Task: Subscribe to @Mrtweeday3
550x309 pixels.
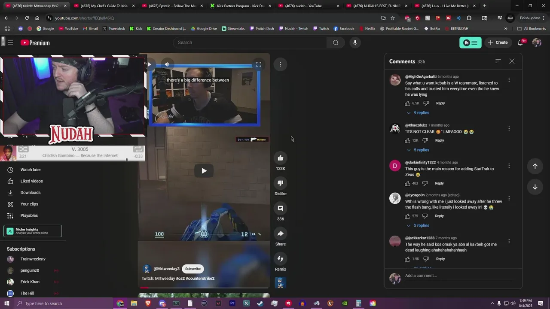Action: pos(193,269)
